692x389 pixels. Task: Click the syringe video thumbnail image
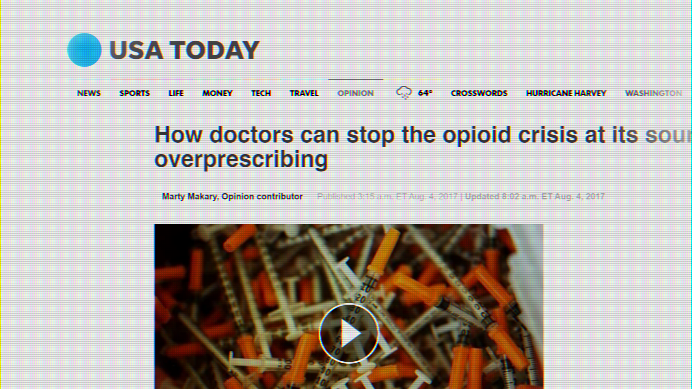click(x=349, y=306)
